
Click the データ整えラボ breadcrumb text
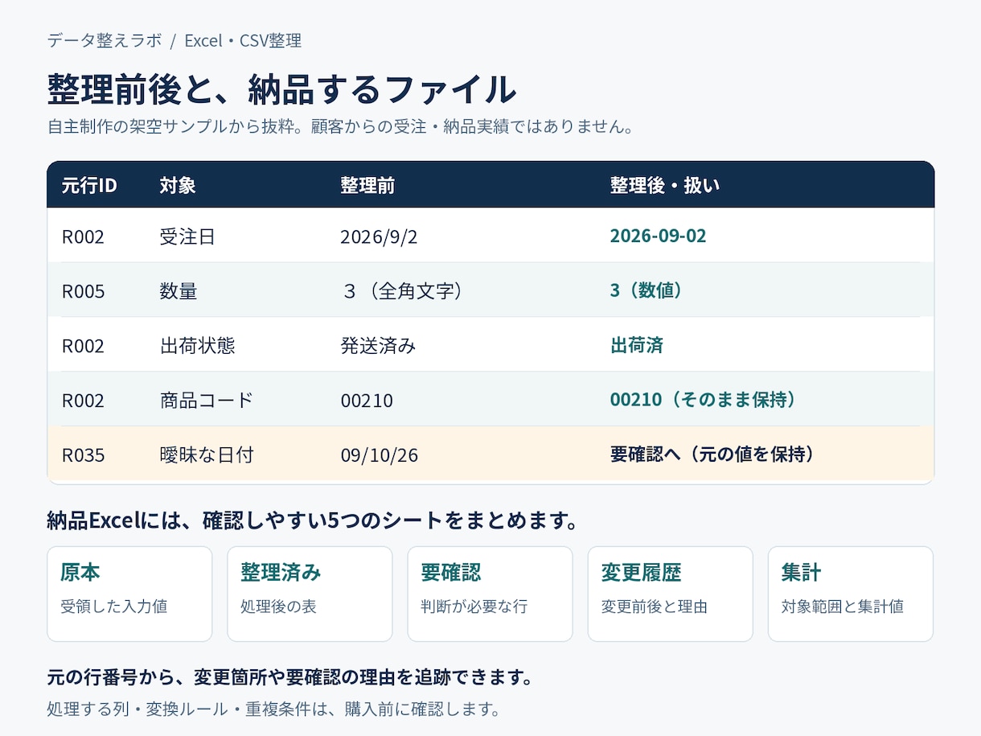(x=105, y=40)
